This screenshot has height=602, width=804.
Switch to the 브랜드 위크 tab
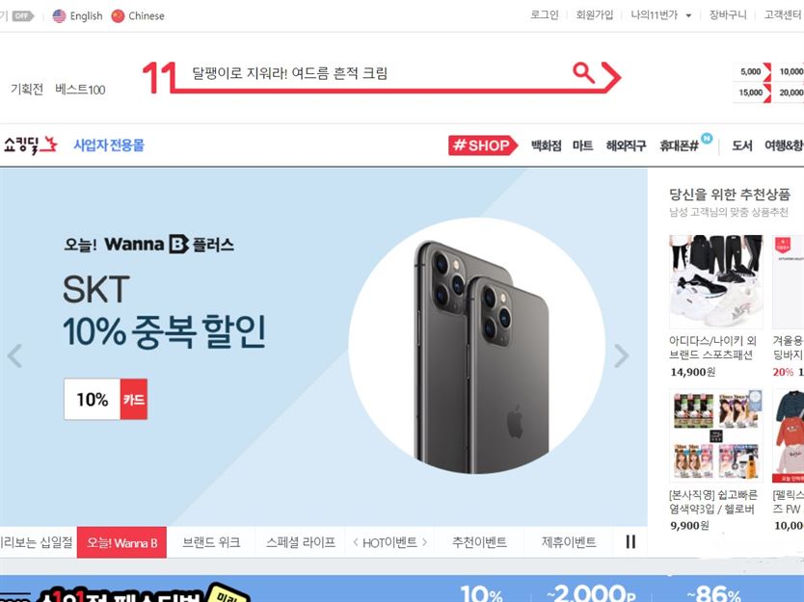click(211, 542)
